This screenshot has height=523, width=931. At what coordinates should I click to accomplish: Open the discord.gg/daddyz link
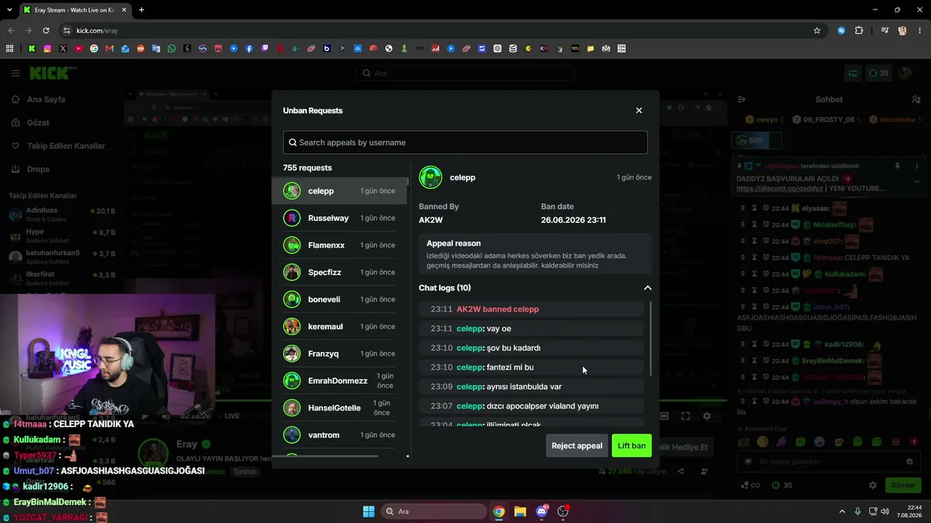(780, 189)
